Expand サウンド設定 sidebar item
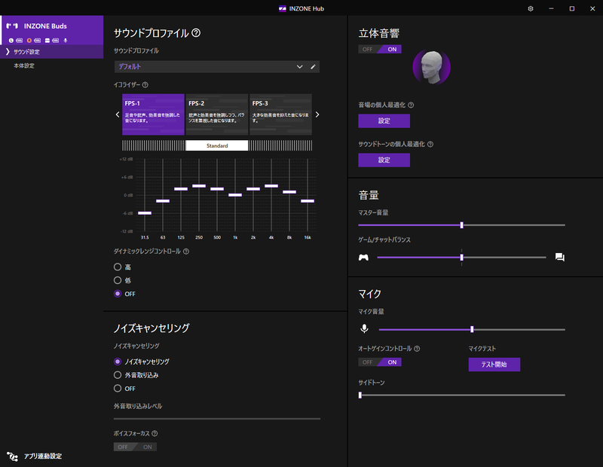This screenshot has height=467, width=603. click(51, 52)
